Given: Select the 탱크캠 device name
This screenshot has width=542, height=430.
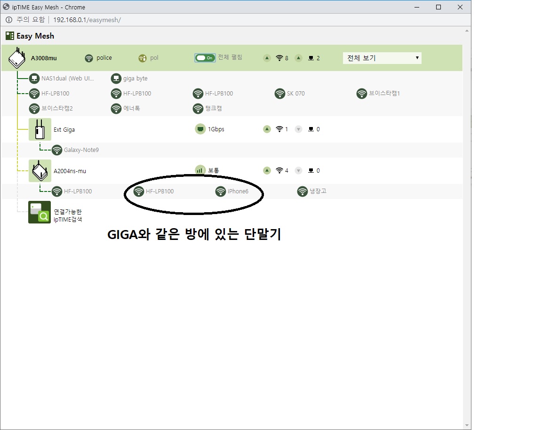Looking at the screenshot, I should [x=214, y=108].
